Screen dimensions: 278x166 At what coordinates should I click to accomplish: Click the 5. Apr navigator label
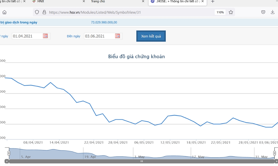point(26,157)
